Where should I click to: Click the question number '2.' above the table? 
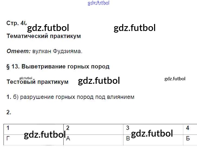(x=9, y=113)
